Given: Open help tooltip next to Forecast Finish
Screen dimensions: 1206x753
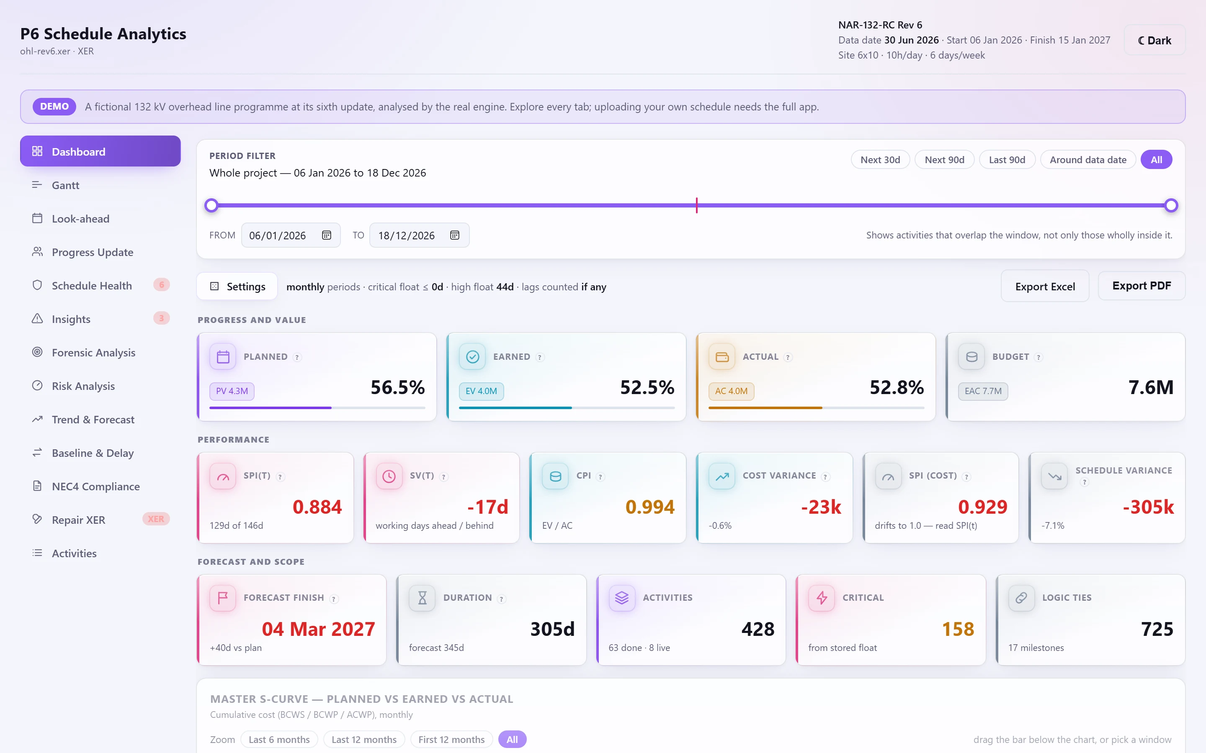Looking at the screenshot, I should pyautogui.click(x=334, y=599).
